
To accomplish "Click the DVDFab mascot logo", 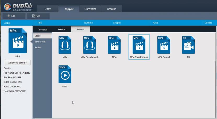I will pyautogui.click(x=8, y=7).
